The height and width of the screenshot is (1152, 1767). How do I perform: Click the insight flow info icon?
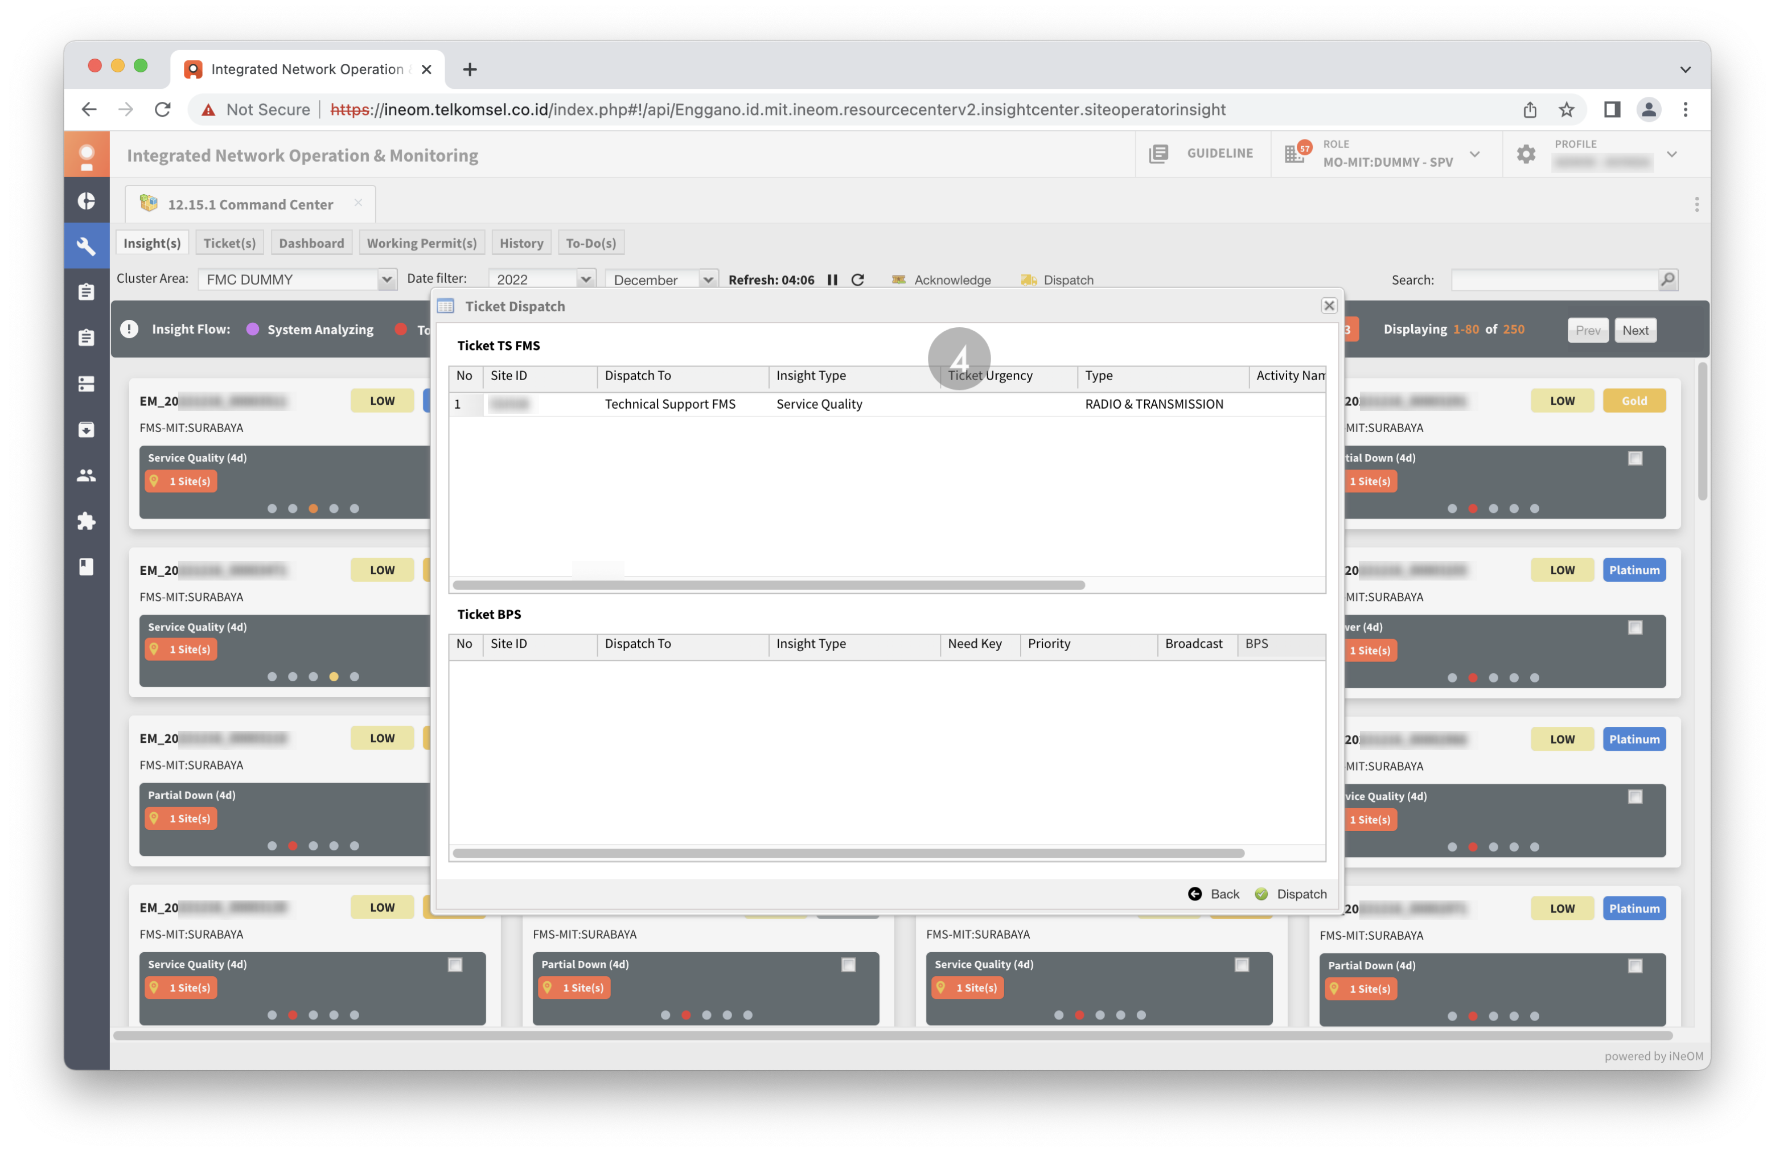[129, 329]
